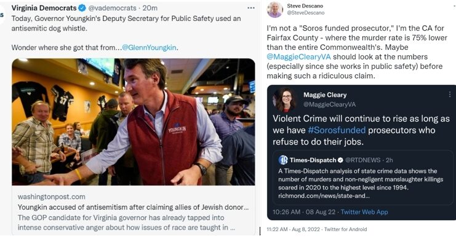Open Maggie Cleary's profile avatar

coord(284,100)
